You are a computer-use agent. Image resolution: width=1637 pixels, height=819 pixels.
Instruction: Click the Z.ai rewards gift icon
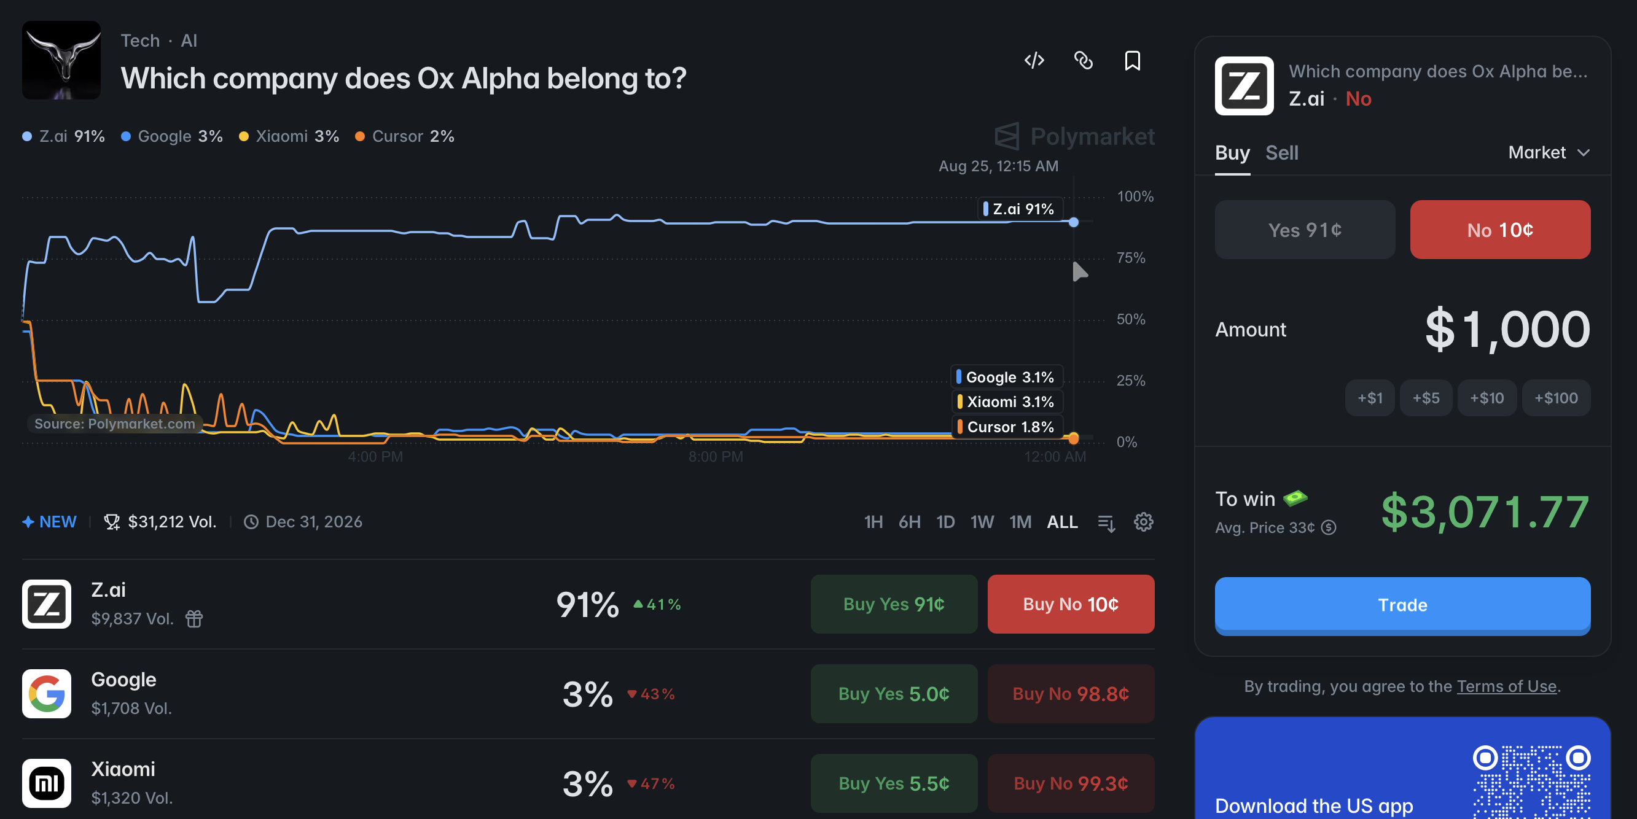point(194,618)
